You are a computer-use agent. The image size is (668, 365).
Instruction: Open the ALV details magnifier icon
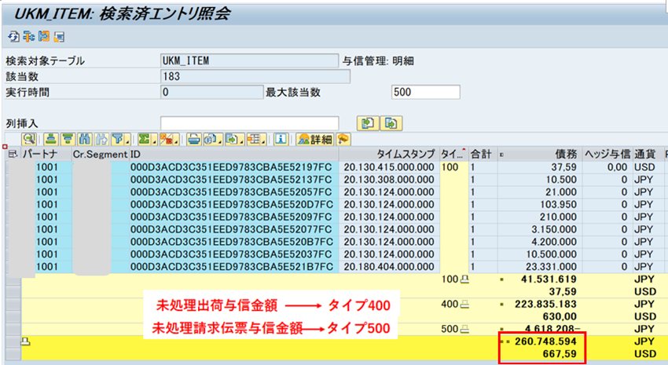coord(29,139)
